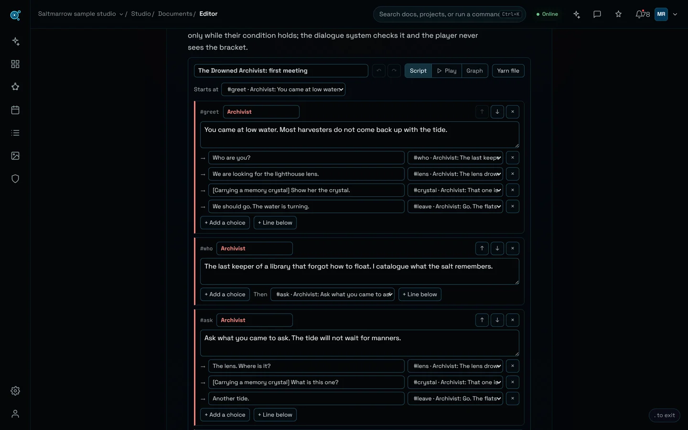Screen dimensions: 688x430
Task: Click the dialogue title field
Action: tap(281, 71)
